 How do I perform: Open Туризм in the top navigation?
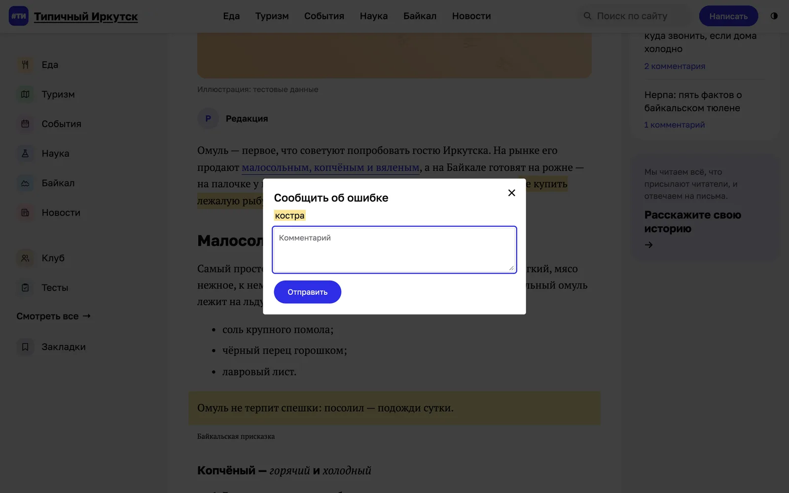(272, 16)
